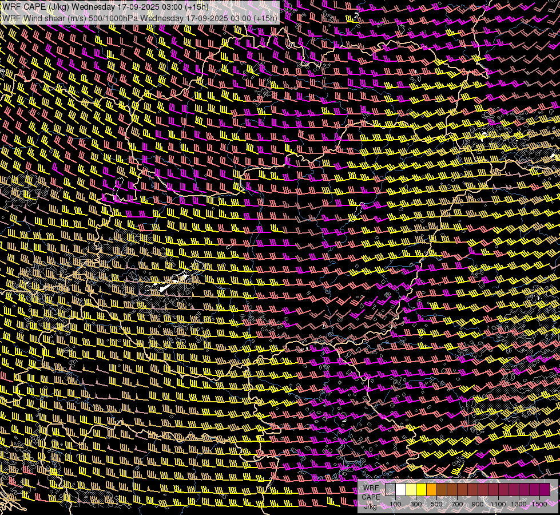560x515 pixels.
Task: Select the pale yellow CAPE legend swatch
Action: click(x=411, y=489)
